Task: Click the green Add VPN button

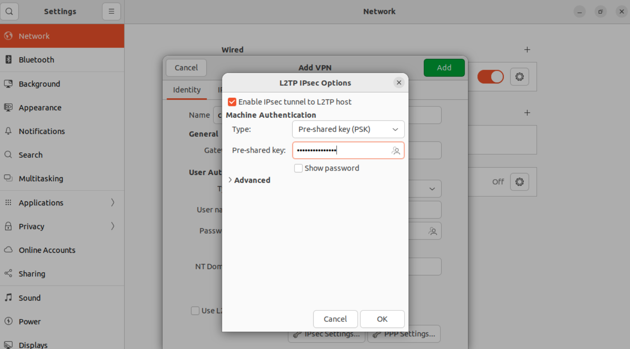Action: click(444, 68)
